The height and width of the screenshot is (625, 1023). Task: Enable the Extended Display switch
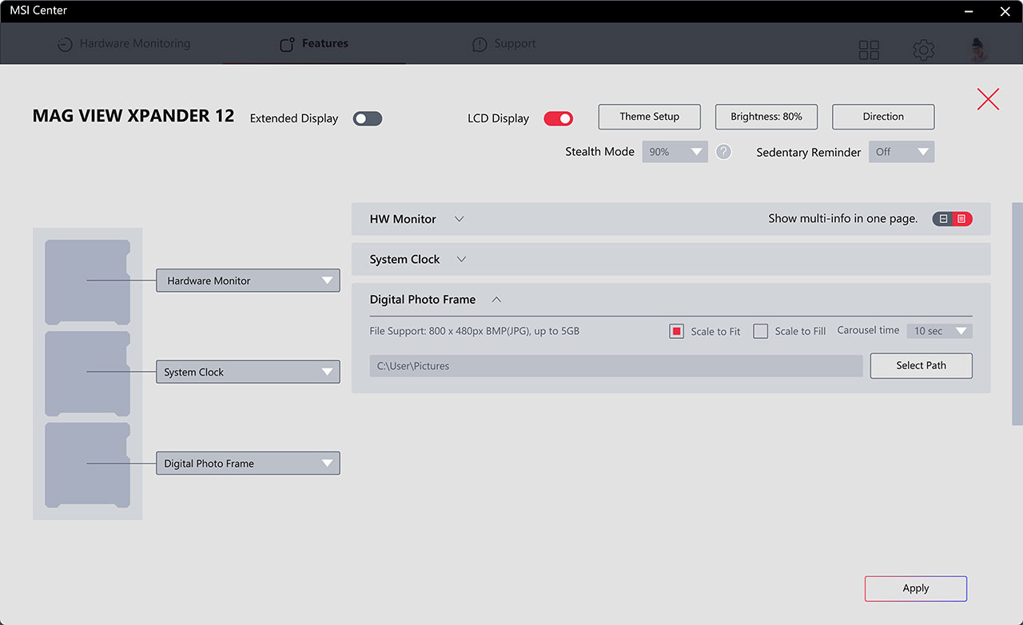tap(368, 118)
